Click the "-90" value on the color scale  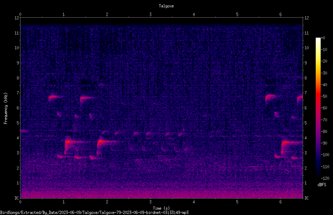coord(324,143)
